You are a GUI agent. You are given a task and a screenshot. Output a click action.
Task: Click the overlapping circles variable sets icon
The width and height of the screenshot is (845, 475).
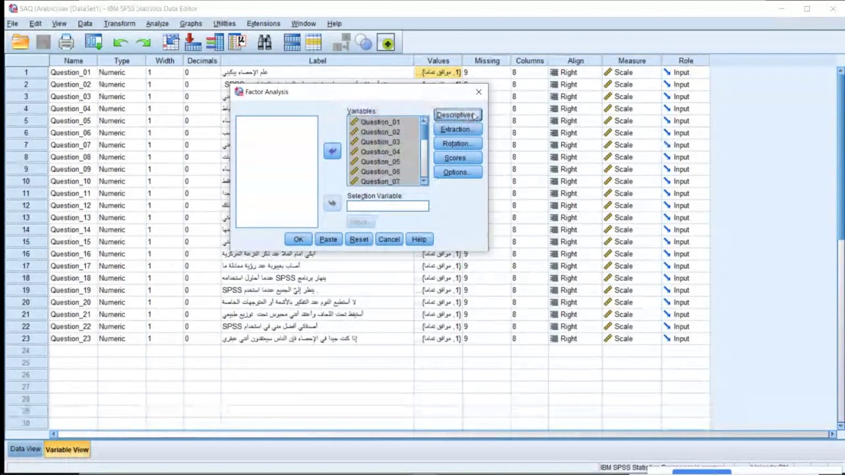(x=364, y=43)
